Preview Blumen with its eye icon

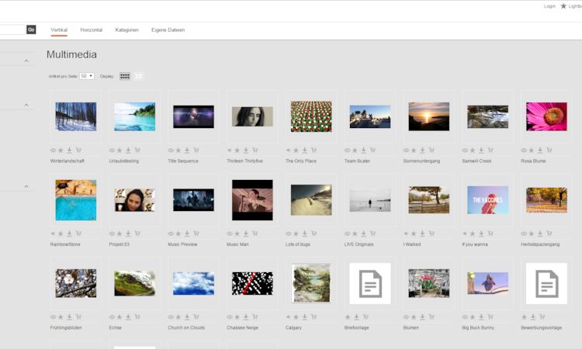tap(407, 317)
